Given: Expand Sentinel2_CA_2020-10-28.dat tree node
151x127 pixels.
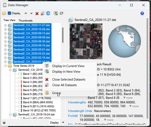Looking at the screenshot, I should click(x=5, y=29).
